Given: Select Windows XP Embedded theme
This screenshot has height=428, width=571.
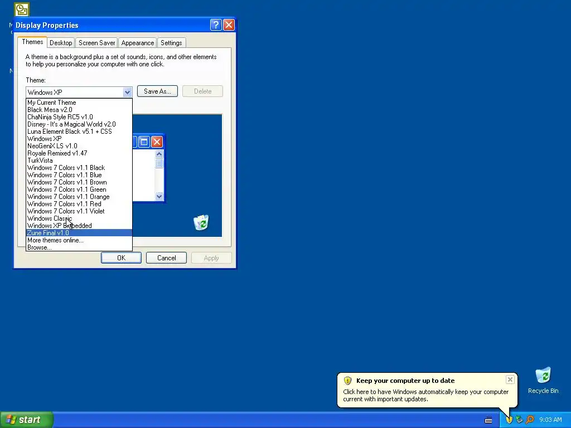Looking at the screenshot, I should [79, 226].
